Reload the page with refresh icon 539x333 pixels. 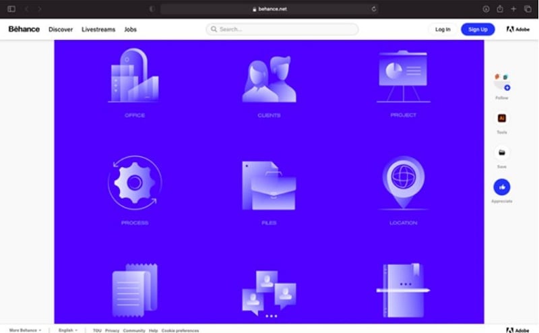[x=374, y=9]
